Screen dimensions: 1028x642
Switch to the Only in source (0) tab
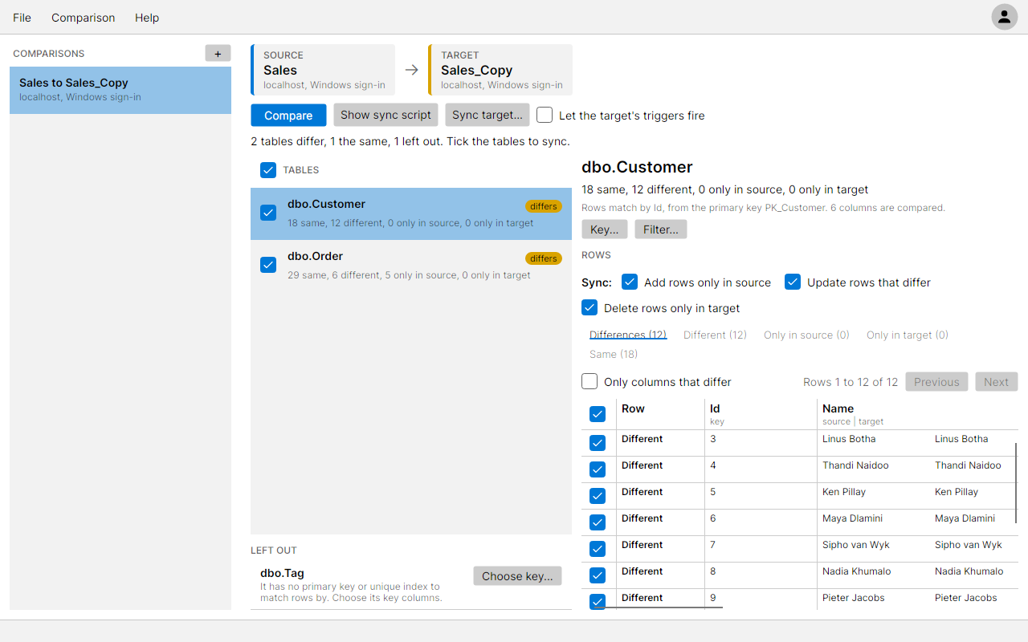(806, 335)
